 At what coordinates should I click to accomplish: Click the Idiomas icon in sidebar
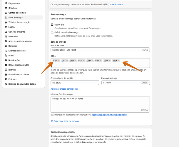[x=6, y=70]
